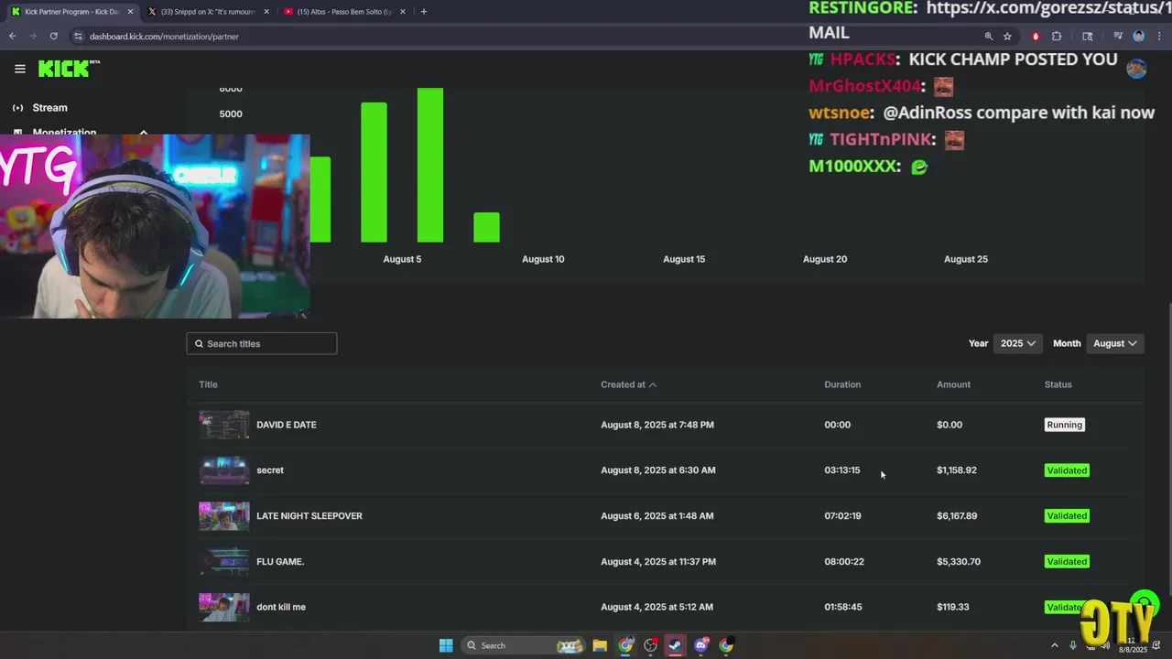Click the Amount column header
The height and width of the screenshot is (659, 1172).
tap(953, 384)
